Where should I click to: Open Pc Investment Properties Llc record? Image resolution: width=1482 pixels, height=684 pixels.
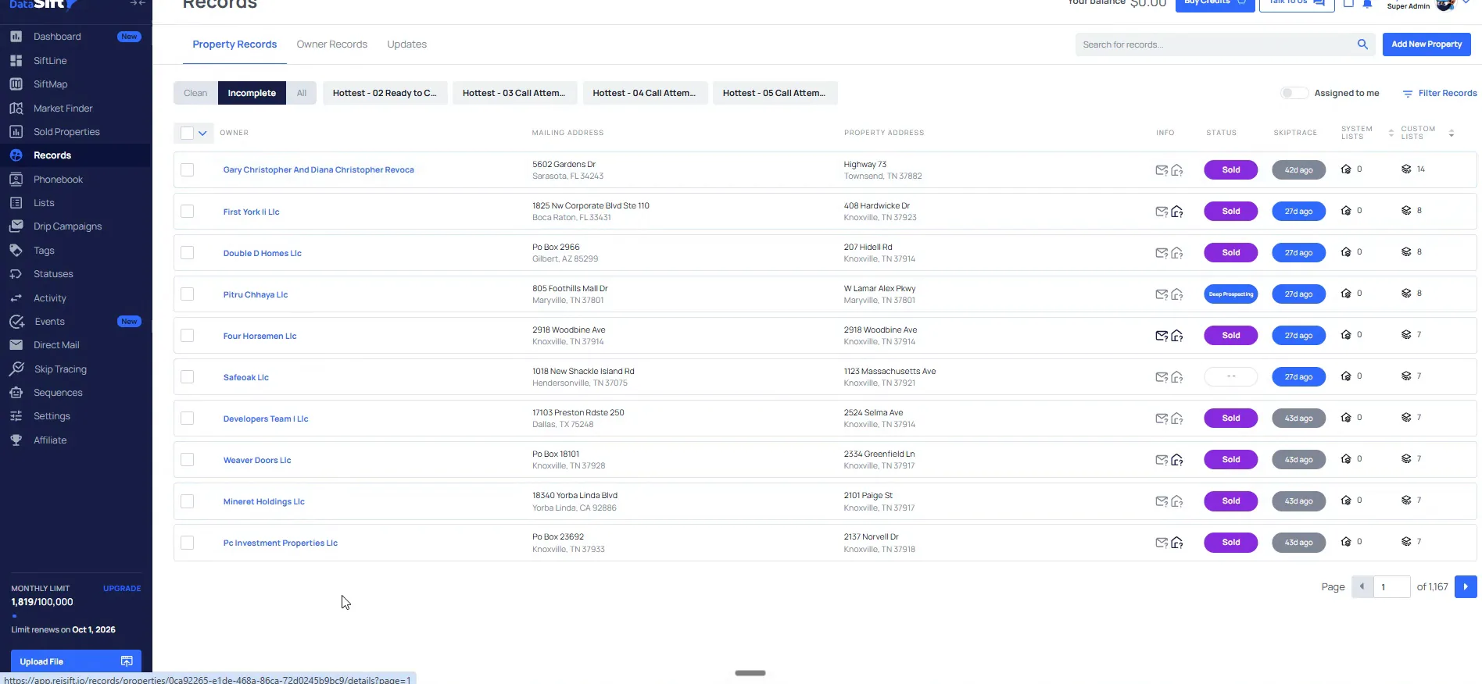click(281, 543)
